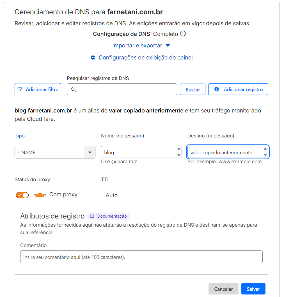
Task: Click the orange Cloudflare cloud proxy icon
Action: (x=39, y=195)
